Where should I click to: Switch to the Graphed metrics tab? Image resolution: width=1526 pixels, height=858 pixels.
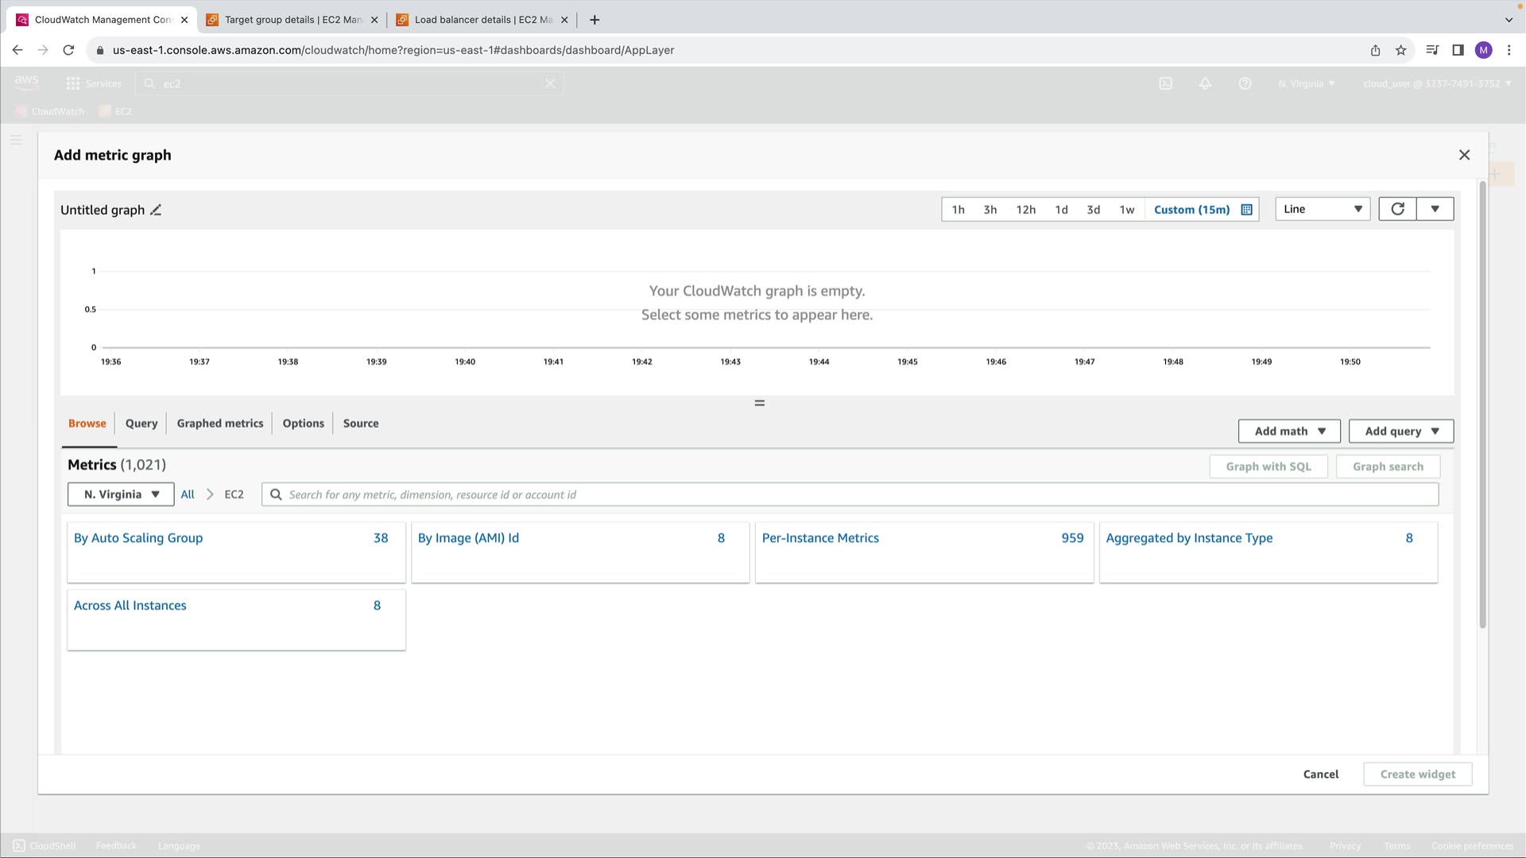(219, 423)
